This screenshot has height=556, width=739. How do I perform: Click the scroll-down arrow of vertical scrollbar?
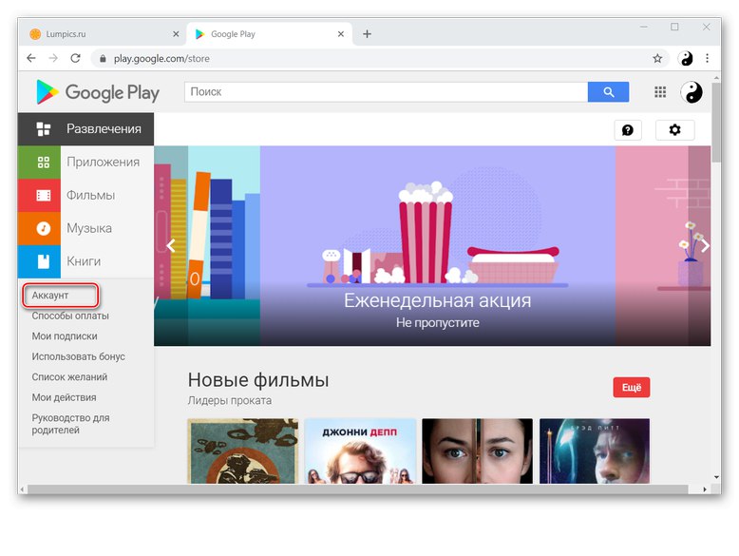click(716, 477)
